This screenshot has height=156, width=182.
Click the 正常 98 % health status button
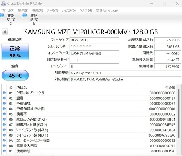tap(15, 52)
